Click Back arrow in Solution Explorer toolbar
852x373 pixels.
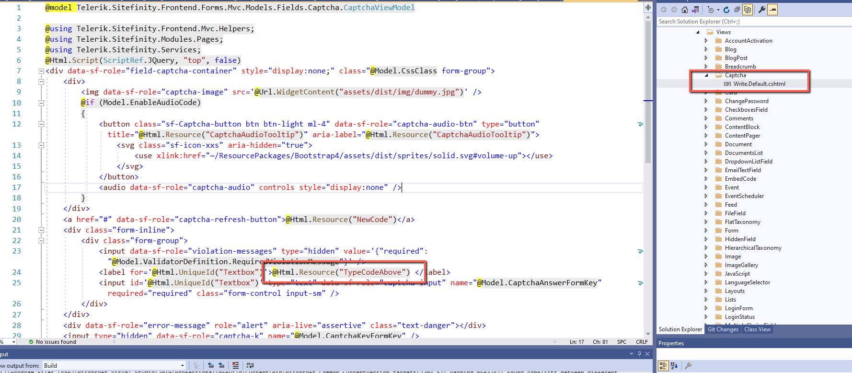(x=664, y=10)
